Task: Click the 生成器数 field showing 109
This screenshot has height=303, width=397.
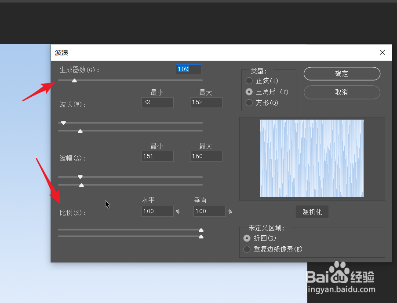Action: pyautogui.click(x=189, y=69)
